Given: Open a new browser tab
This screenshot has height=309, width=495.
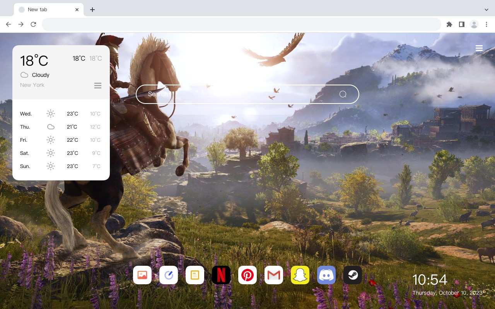Looking at the screenshot, I should click(x=92, y=10).
